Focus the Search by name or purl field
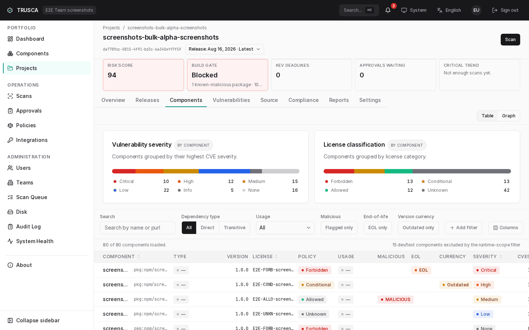 pos(138,228)
